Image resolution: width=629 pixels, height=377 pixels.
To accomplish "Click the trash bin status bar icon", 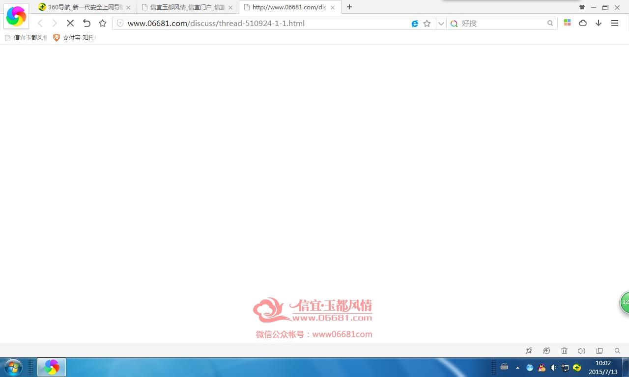I will click(x=564, y=351).
